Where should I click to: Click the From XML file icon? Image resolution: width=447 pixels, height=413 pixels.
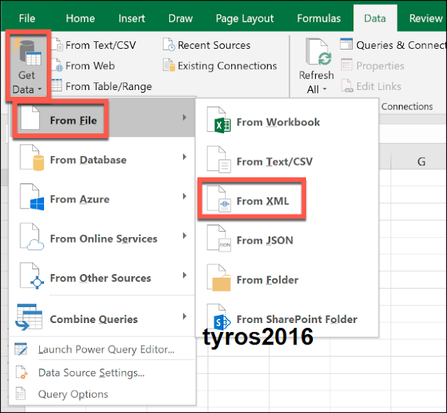[219, 199]
